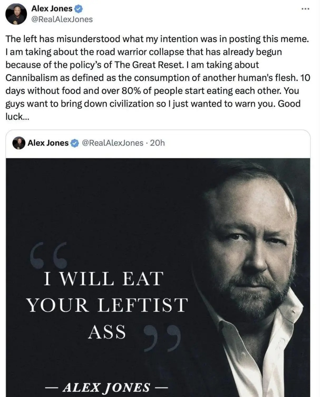Open the more options ellipsis menu
Viewport: 321px width, 397px height.
click(305, 9)
